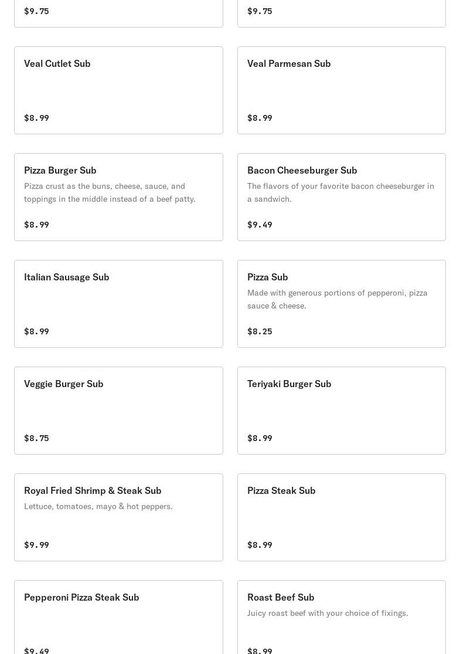Select Italian Sausage Sub
The image size is (460, 654).
tap(118, 304)
